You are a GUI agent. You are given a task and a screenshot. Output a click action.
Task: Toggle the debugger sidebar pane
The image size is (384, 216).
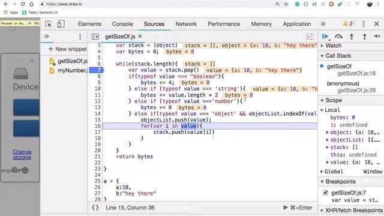coord(310,37)
